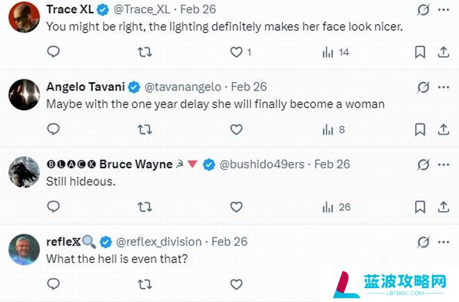459x302 pixels.
Task: Reply to Trace XL's tweet
Action: (x=54, y=52)
